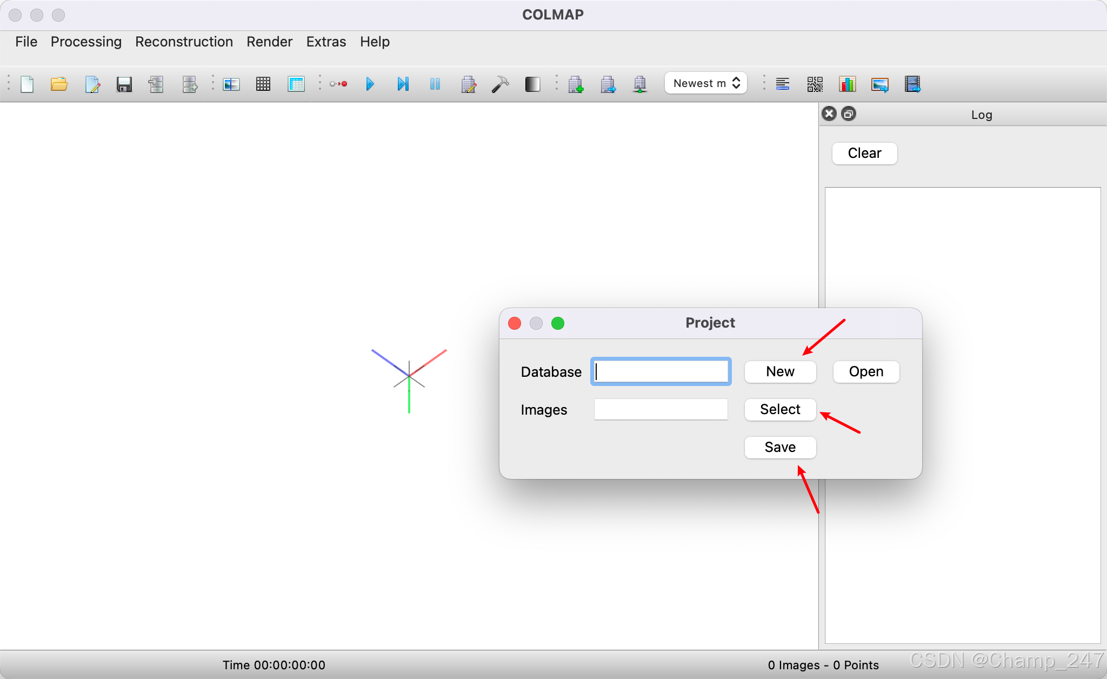Click the Bundle adjustment hammer icon
The height and width of the screenshot is (679, 1107).
pyautogui.click(x=500, y=84)
